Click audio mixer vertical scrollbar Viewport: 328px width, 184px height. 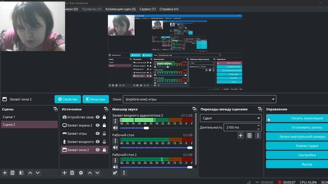point(196,139)
